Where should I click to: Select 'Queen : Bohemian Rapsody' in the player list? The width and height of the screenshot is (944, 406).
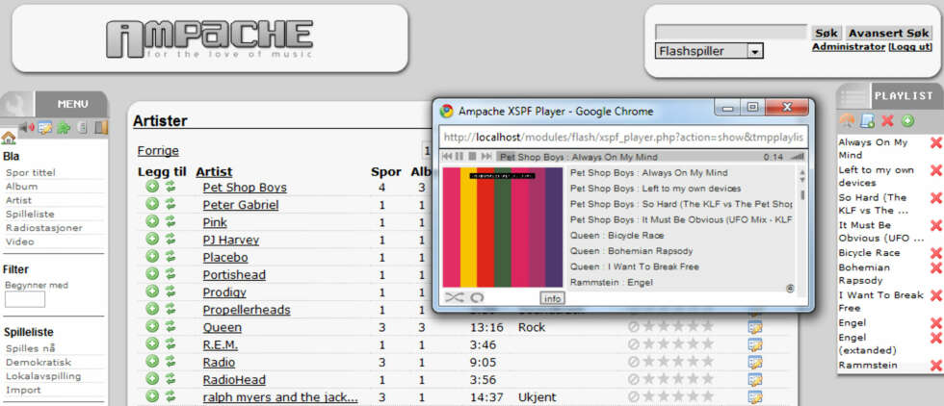(x=632, y=251)
